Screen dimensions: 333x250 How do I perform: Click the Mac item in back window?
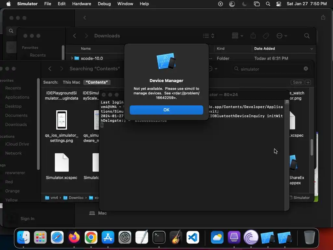tap(98, 213)
